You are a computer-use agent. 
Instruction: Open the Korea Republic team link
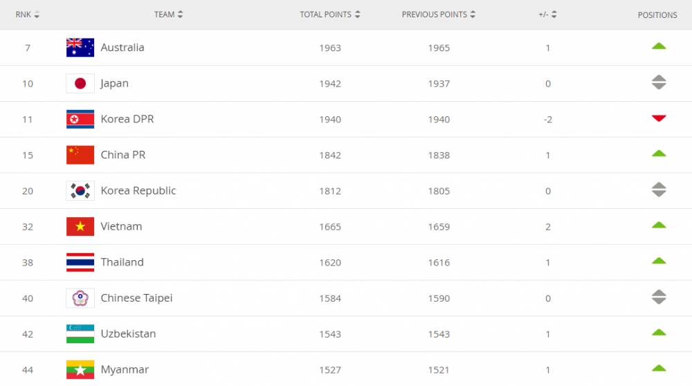pos(138,190)
